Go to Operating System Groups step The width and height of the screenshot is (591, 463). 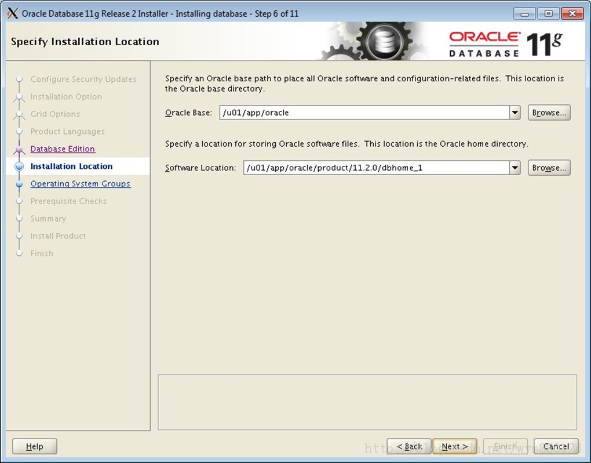[x=81, y=184]
